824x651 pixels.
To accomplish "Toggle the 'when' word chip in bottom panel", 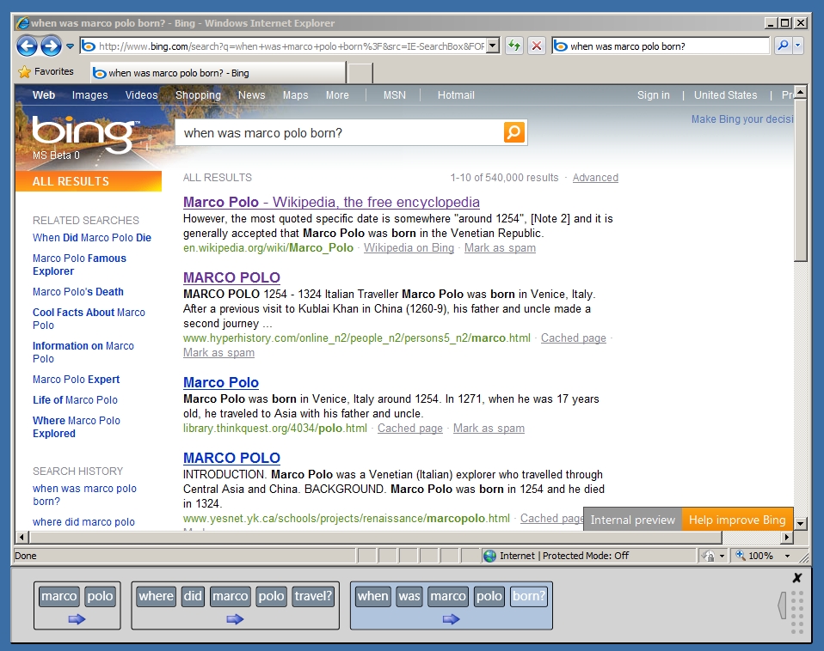I will point(372,596).
